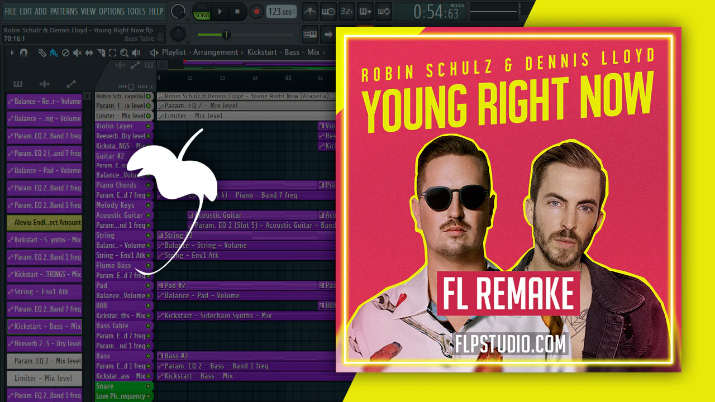Select the Playback speaker tool

click(x=136, y=53)
